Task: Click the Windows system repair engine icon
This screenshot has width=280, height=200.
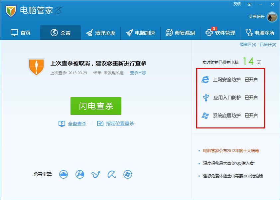Action: pos(127,174)
